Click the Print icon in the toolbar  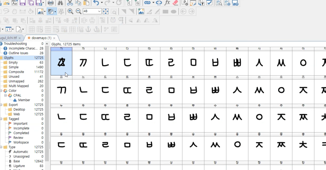coord(51,3)
